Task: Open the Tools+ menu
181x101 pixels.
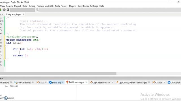Action: [x=64, y=6]
